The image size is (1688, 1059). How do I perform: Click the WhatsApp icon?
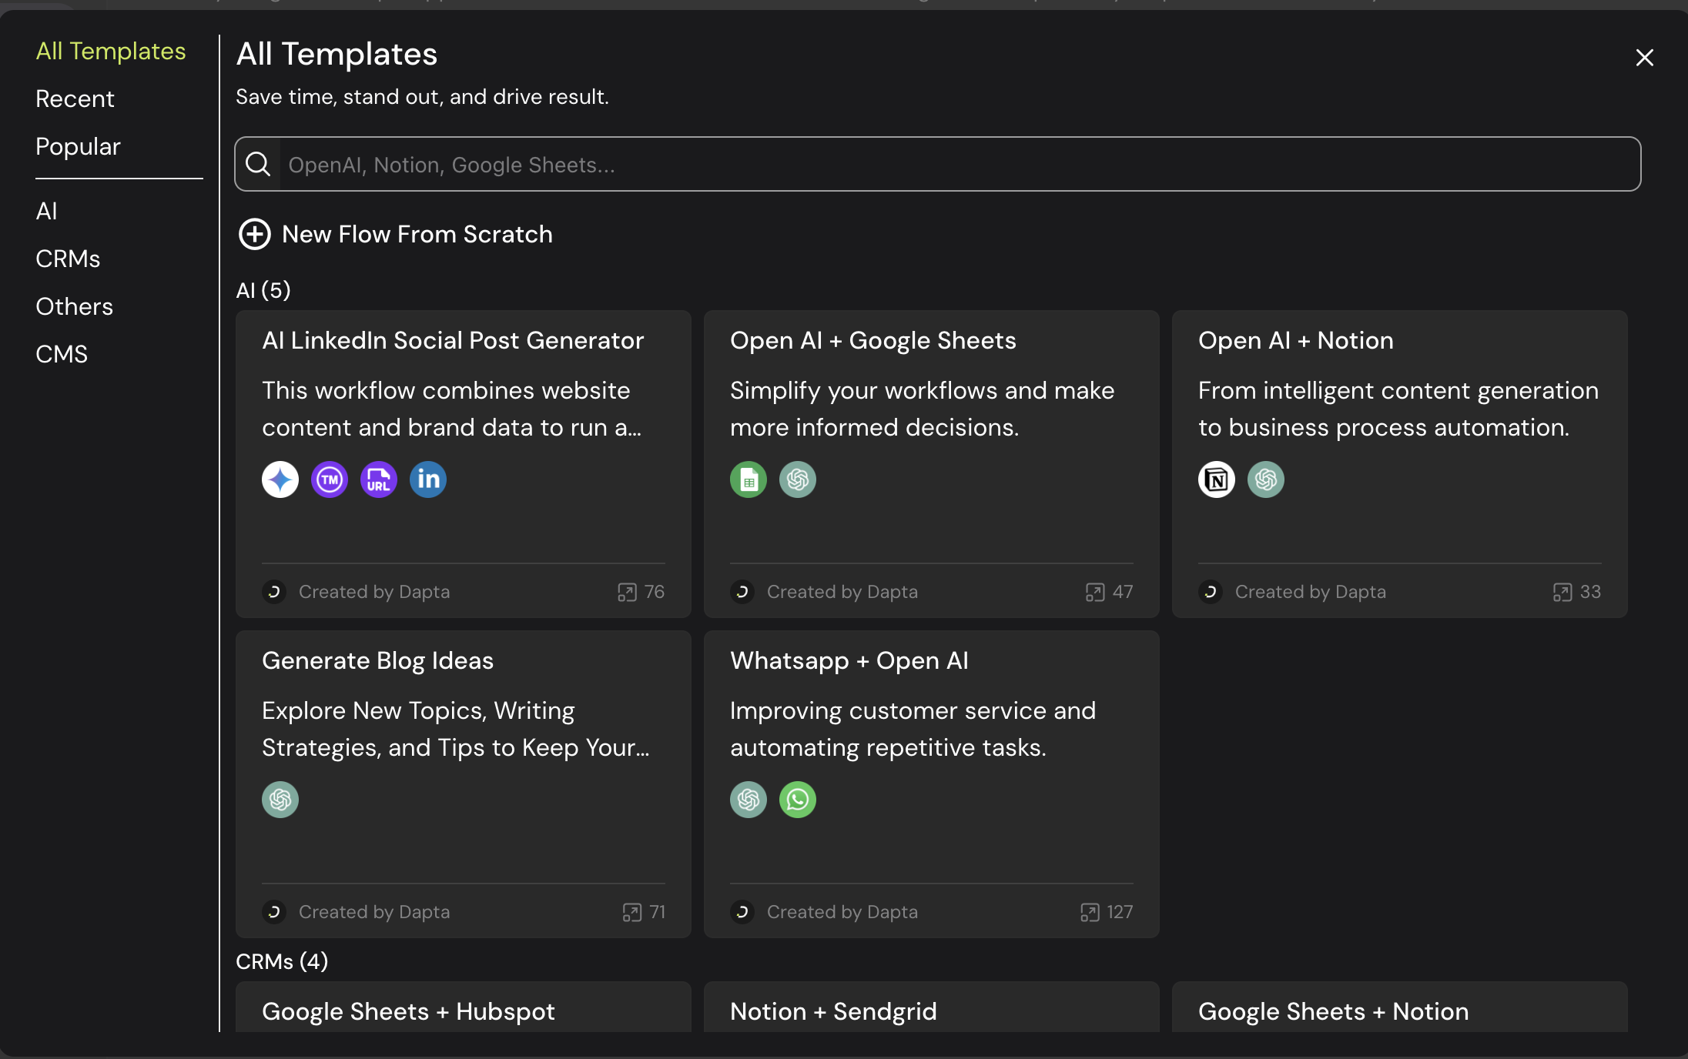coord(798,800)
